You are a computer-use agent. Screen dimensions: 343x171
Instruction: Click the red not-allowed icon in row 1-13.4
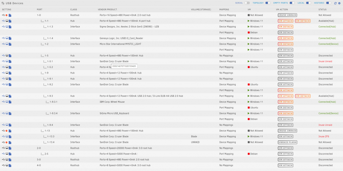[7, 142]
